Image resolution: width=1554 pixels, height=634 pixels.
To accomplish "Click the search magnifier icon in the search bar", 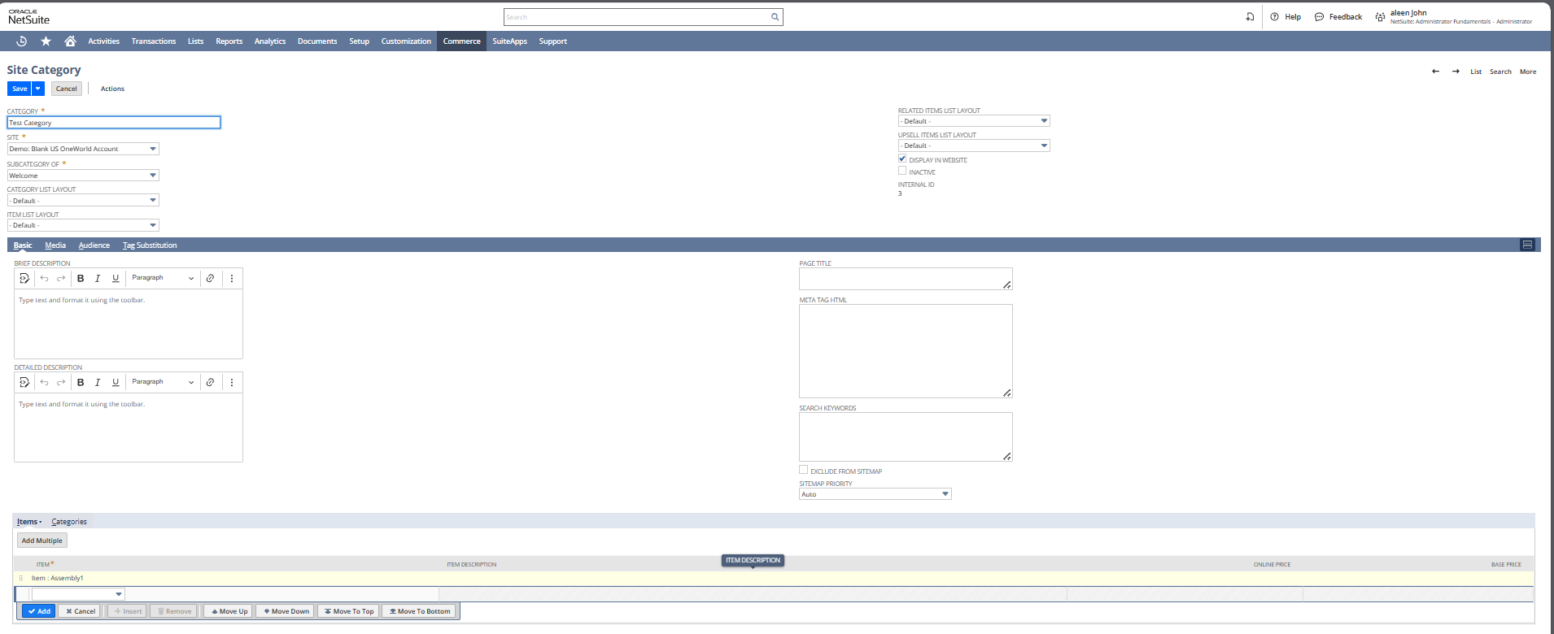I will pyautogui.click(x=775, y=17).
